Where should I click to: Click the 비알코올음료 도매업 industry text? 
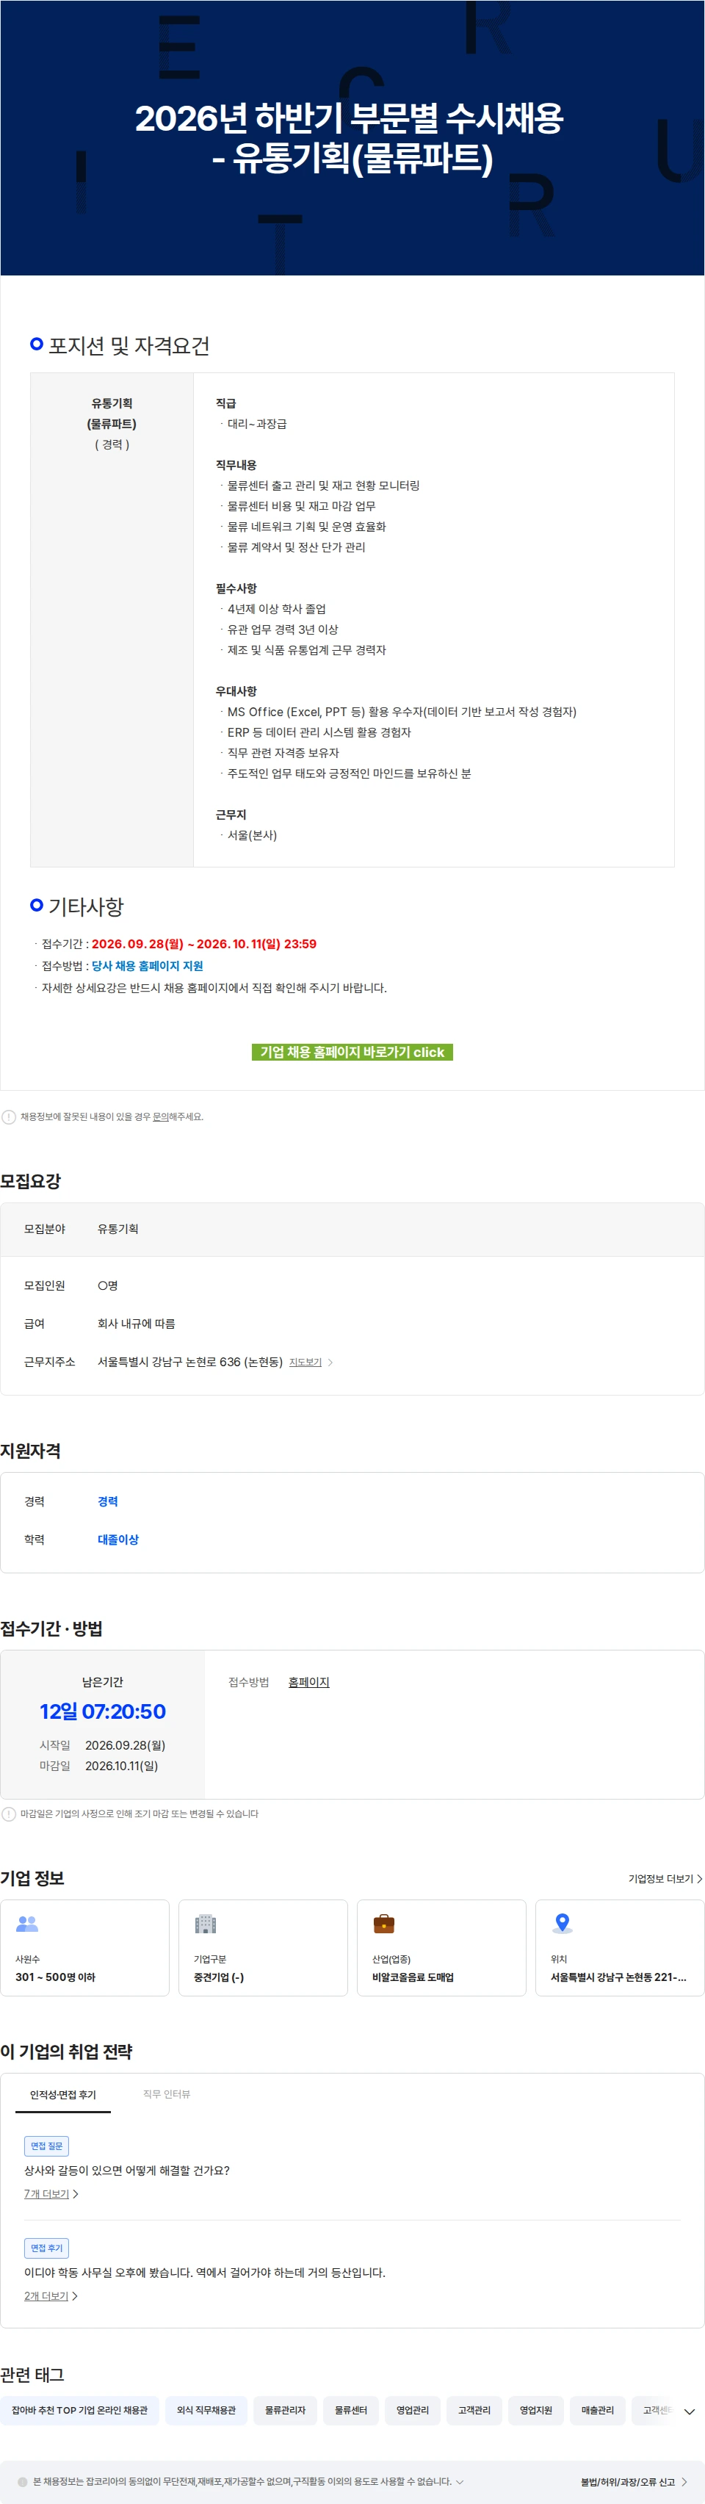coord(413,1977)
